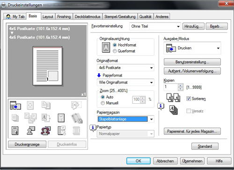Open the Anderes tab
The height and width of the screenshot is (170, 234).
[162, 16]
